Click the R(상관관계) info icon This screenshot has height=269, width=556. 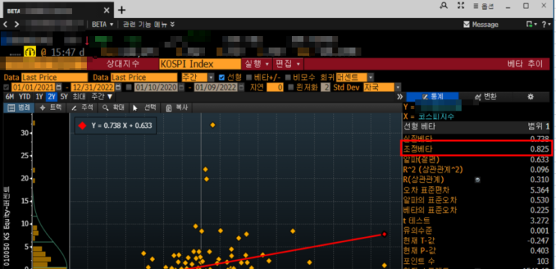tap(477, 180)
